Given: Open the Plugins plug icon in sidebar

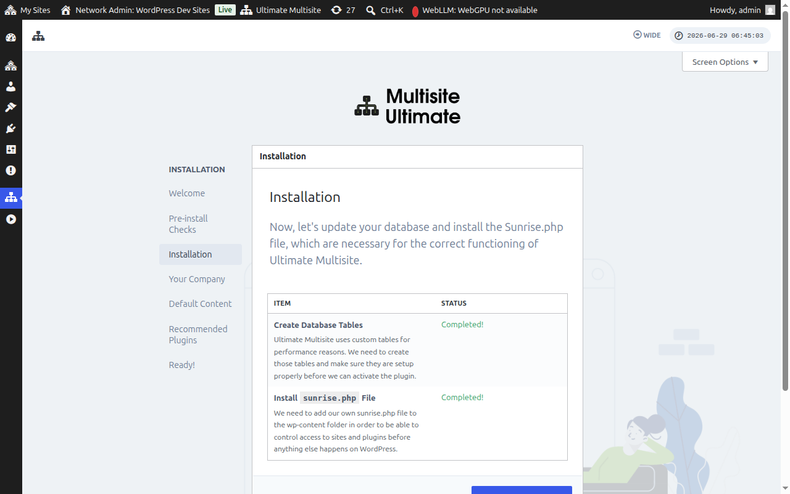Looking at the screenshot, I should 10,128.
